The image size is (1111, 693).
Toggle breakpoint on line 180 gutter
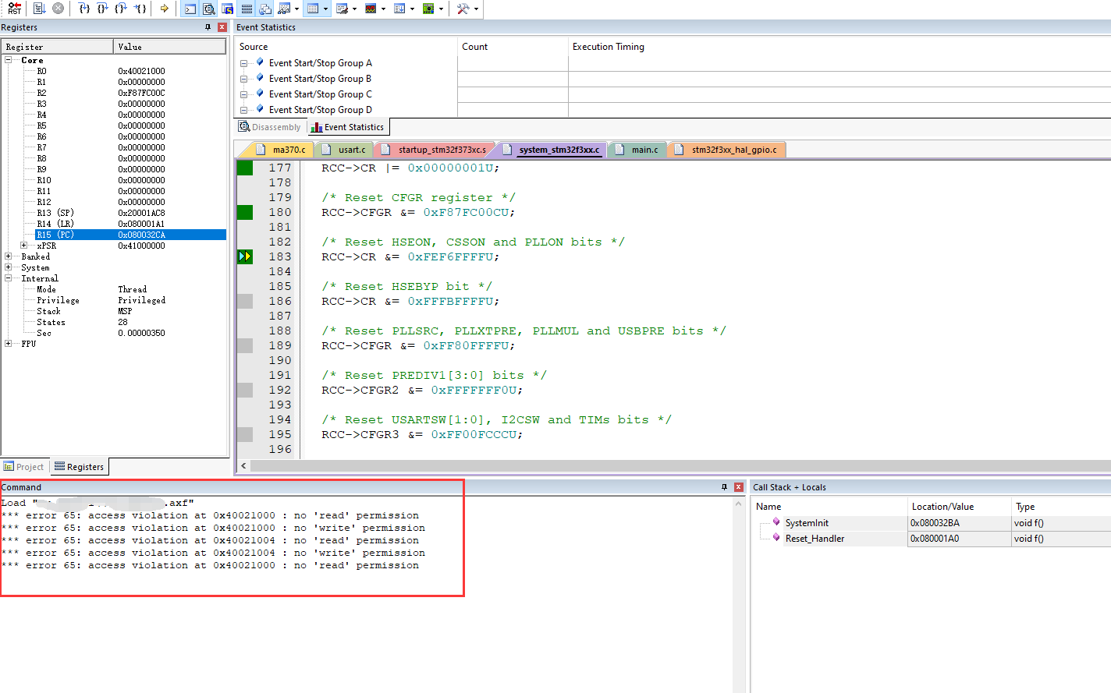tap(245, 212)
